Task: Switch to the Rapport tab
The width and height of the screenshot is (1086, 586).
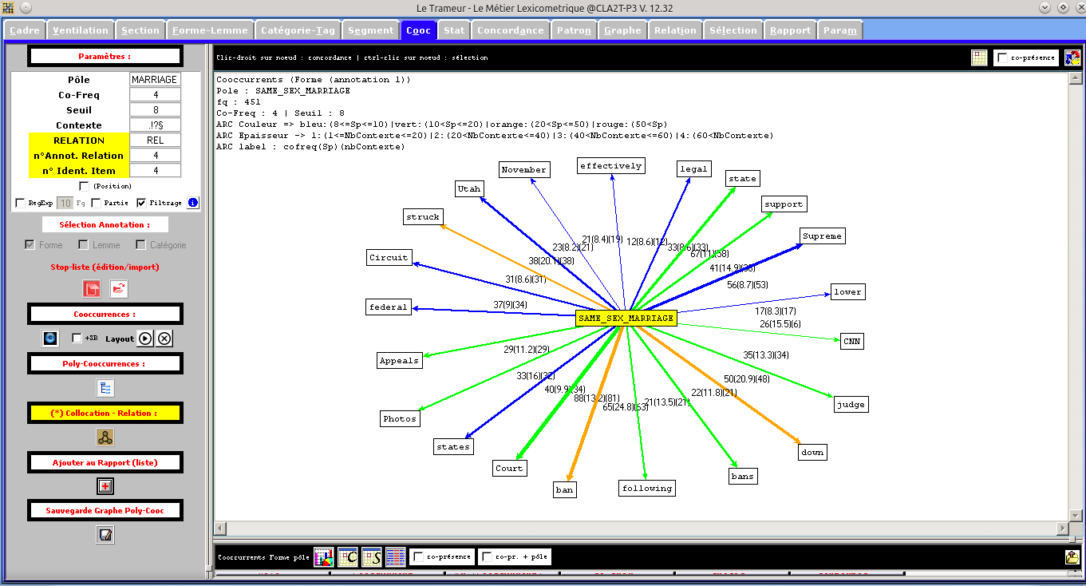Action: click(790, 30)
